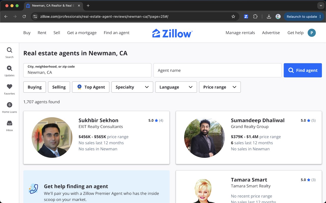Toggle the Selling filter
This screenshot has height=203, width=326.
(59, 87)
